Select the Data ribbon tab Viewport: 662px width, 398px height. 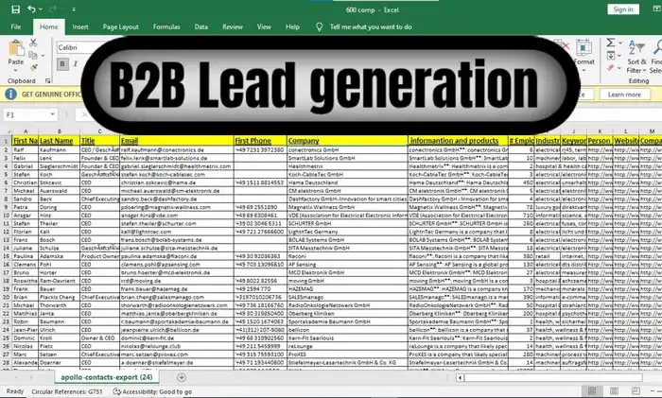pyautogui.click(x=200, y=26)
